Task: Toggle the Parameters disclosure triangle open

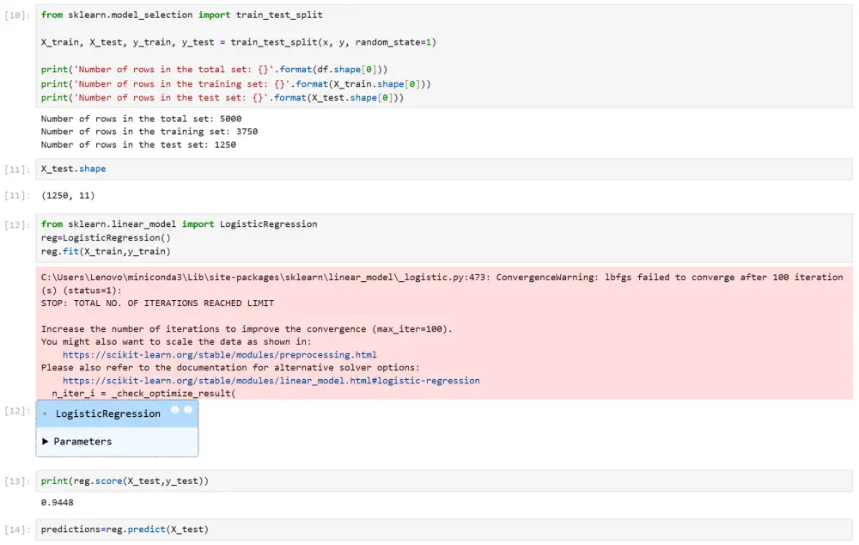Action: [x=46, y=441]
